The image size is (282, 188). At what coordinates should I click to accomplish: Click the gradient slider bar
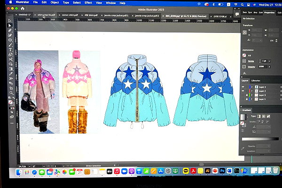click(x=260, y=139)
